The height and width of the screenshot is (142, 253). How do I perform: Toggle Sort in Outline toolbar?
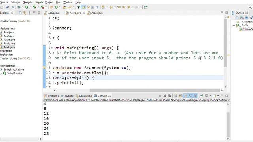tap(242, 18)
